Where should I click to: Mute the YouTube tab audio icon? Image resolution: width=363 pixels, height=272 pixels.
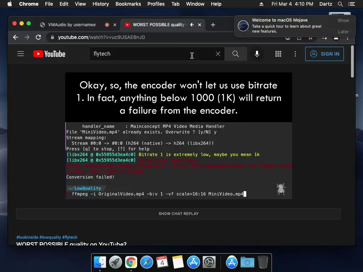click(x=192, y=25)
